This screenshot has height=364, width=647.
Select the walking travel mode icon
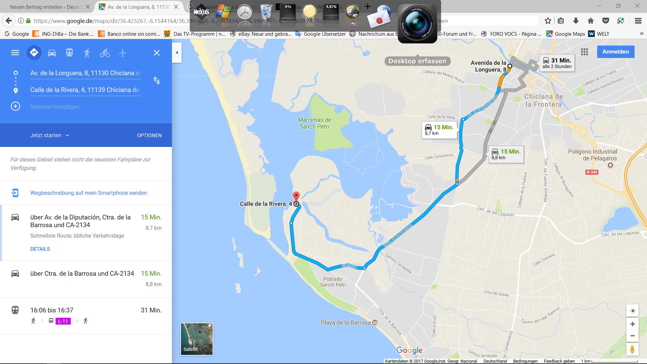tap(87, 53)
